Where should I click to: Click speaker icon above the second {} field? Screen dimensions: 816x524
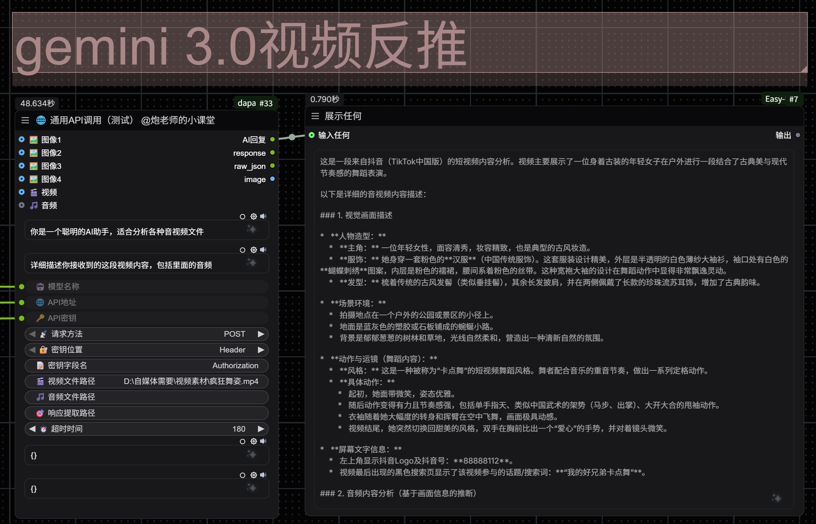pyautogui.click(x=263, y=475)
